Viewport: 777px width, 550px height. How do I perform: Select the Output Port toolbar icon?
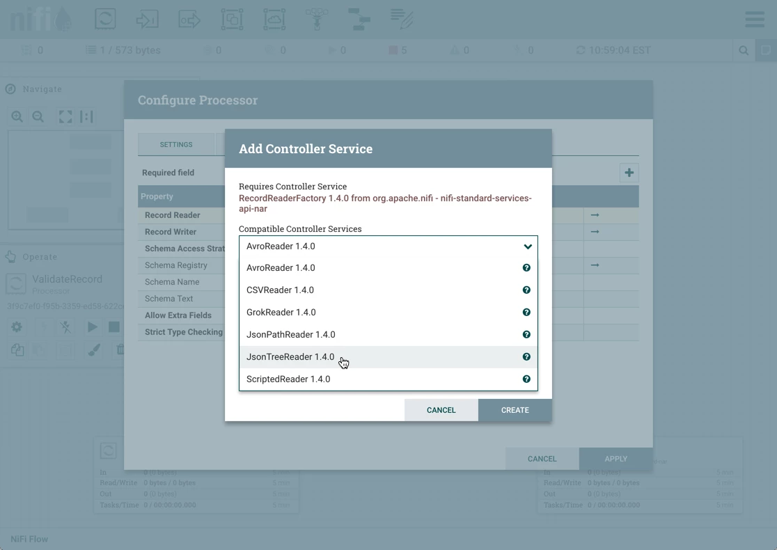pos(189,19)
